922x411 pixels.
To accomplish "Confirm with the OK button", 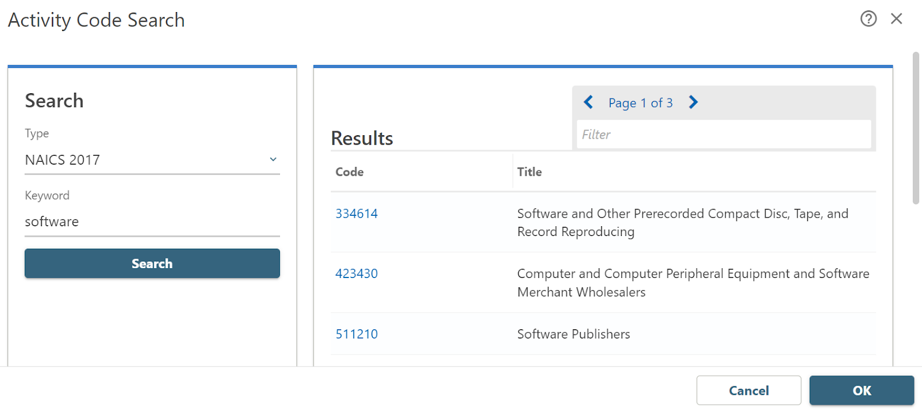I will pos(861,390).
